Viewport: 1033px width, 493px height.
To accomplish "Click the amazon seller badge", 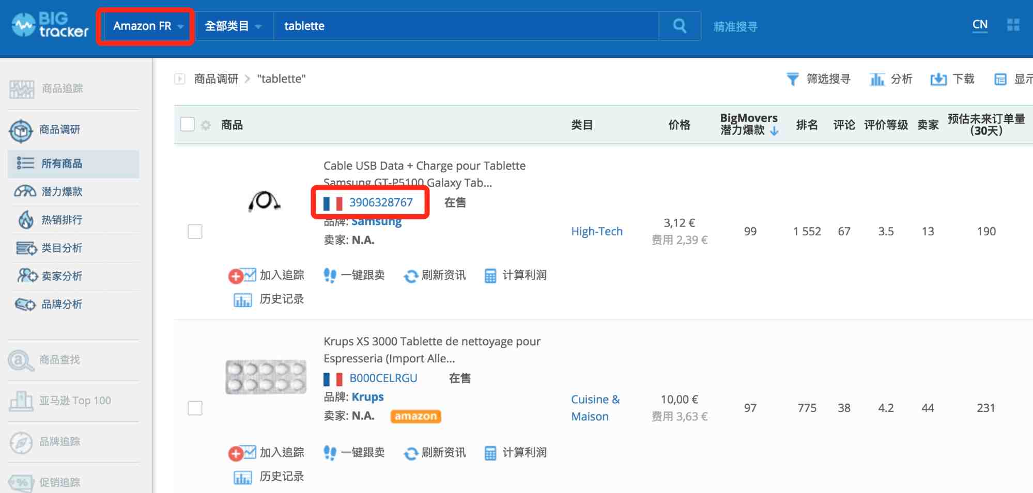I will click(415, 416).
